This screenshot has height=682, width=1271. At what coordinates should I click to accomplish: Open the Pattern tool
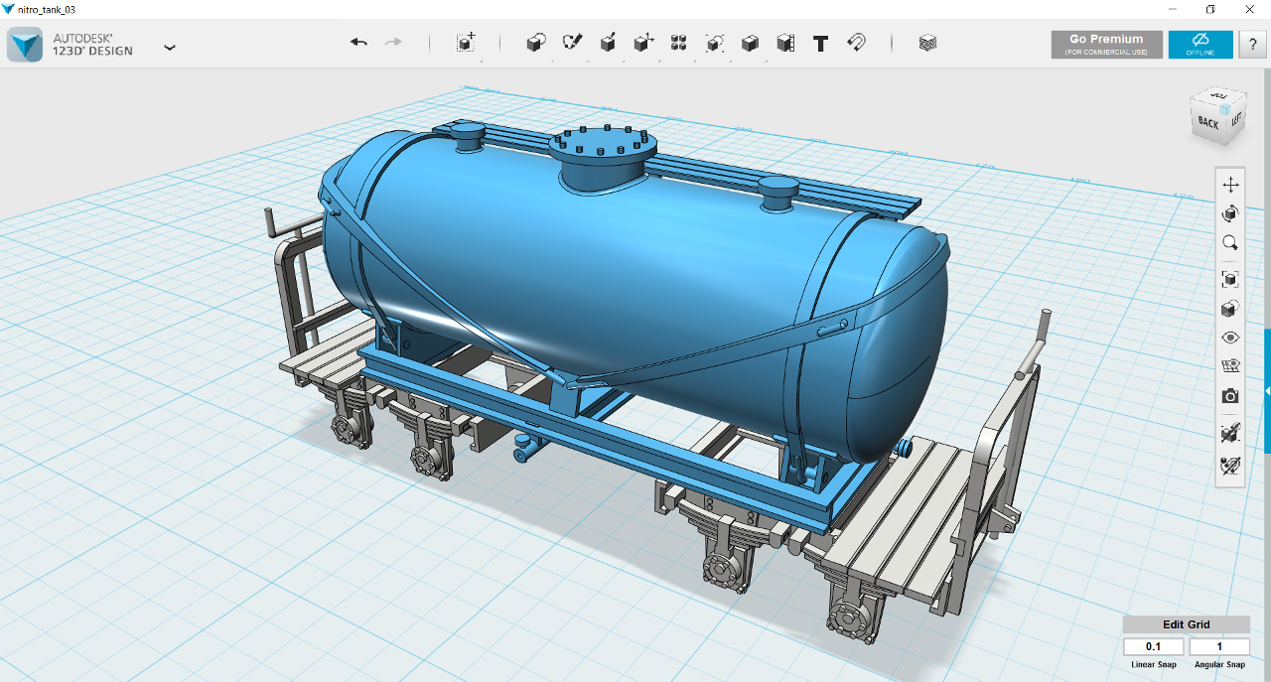pos(679,43)
